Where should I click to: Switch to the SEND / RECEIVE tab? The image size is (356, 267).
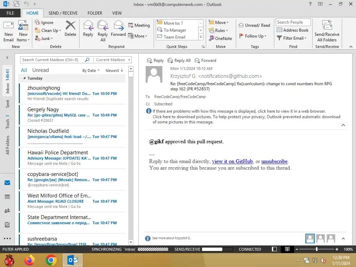coord(63,13)
